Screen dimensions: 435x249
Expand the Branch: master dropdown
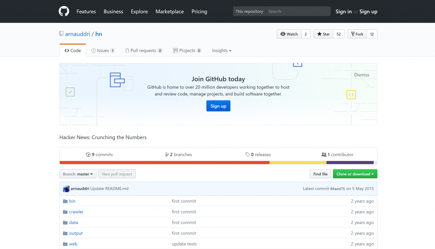[78, 174]
